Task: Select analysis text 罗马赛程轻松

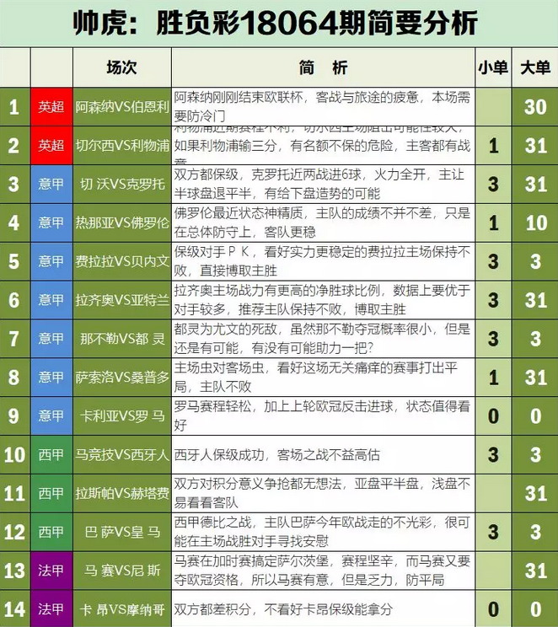Action: (x=212, y=407)
